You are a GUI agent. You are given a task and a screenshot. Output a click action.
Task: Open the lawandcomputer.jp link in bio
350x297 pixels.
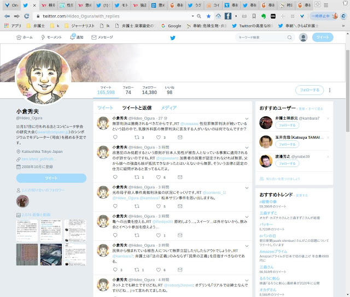[53, 132]
